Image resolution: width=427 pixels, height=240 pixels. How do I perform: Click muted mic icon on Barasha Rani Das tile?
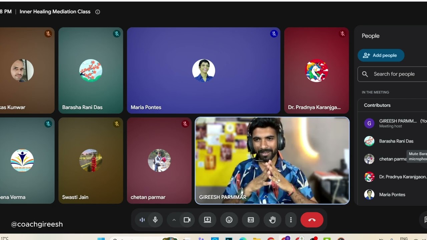[x=116, y=34]
